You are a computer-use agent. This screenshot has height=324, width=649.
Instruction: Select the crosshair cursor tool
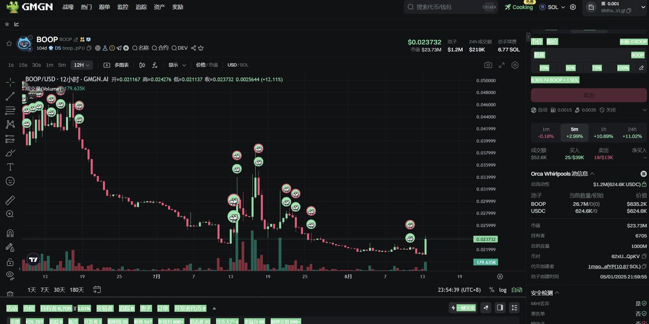pos(10,82)
